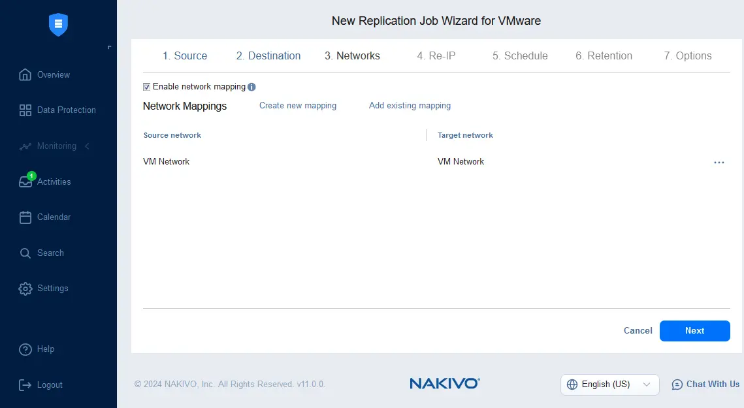Show the network mapping info tooltip icon
744x408 pixels.
click(x=251, y=87)
